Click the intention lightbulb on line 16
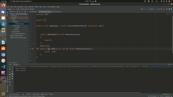 [x=38, y=48]
